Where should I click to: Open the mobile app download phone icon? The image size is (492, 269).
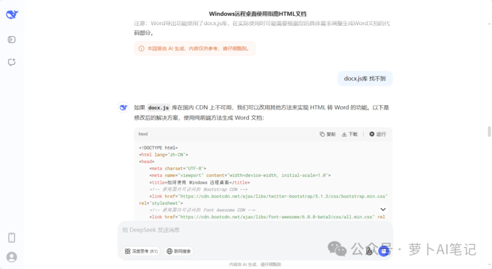point(12,238)
